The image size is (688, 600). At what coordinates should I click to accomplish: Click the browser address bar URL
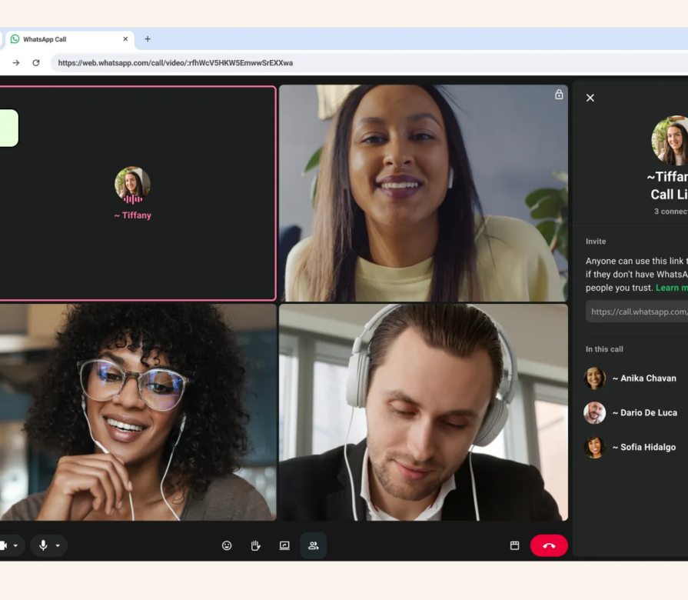(x=175, y=63)
